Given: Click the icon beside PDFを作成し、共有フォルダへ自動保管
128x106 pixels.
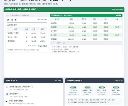Looking at the screenshot, I should 52,47.
